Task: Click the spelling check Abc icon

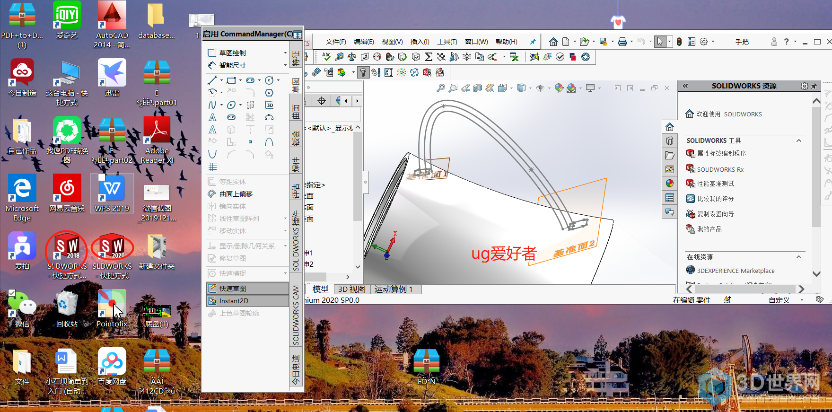Action: pyautogui.click(x=326, y=57)
